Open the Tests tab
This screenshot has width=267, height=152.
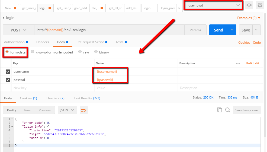[x=121, y=42]
